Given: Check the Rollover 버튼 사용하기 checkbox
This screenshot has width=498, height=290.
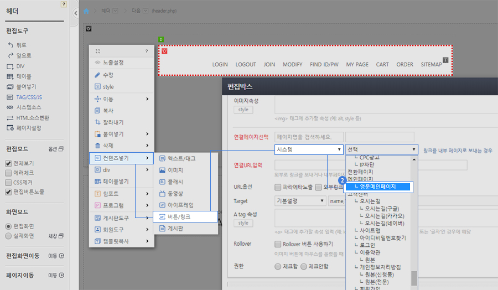Looking at the screenshot, I should [278, 244].
